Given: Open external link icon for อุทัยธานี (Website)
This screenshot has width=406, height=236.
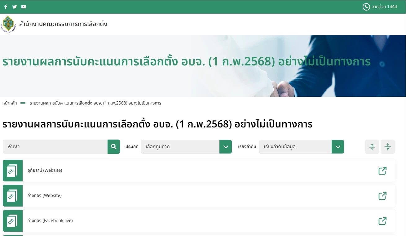Looking at the screenshot, I should coord(383,171).
